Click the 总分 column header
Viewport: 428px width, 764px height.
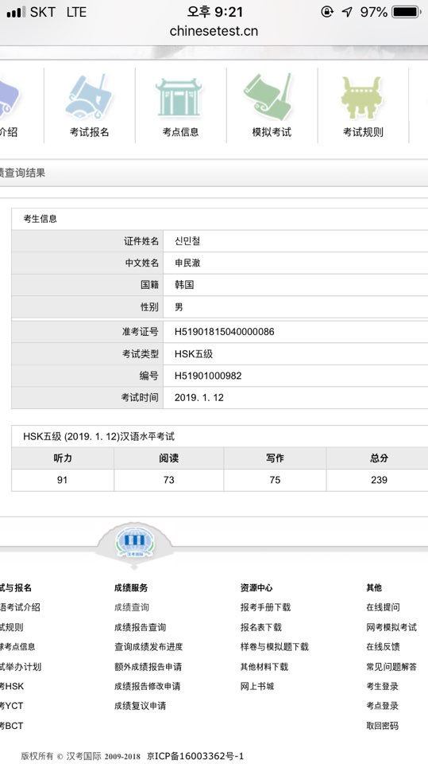click(x=379, y=458)
